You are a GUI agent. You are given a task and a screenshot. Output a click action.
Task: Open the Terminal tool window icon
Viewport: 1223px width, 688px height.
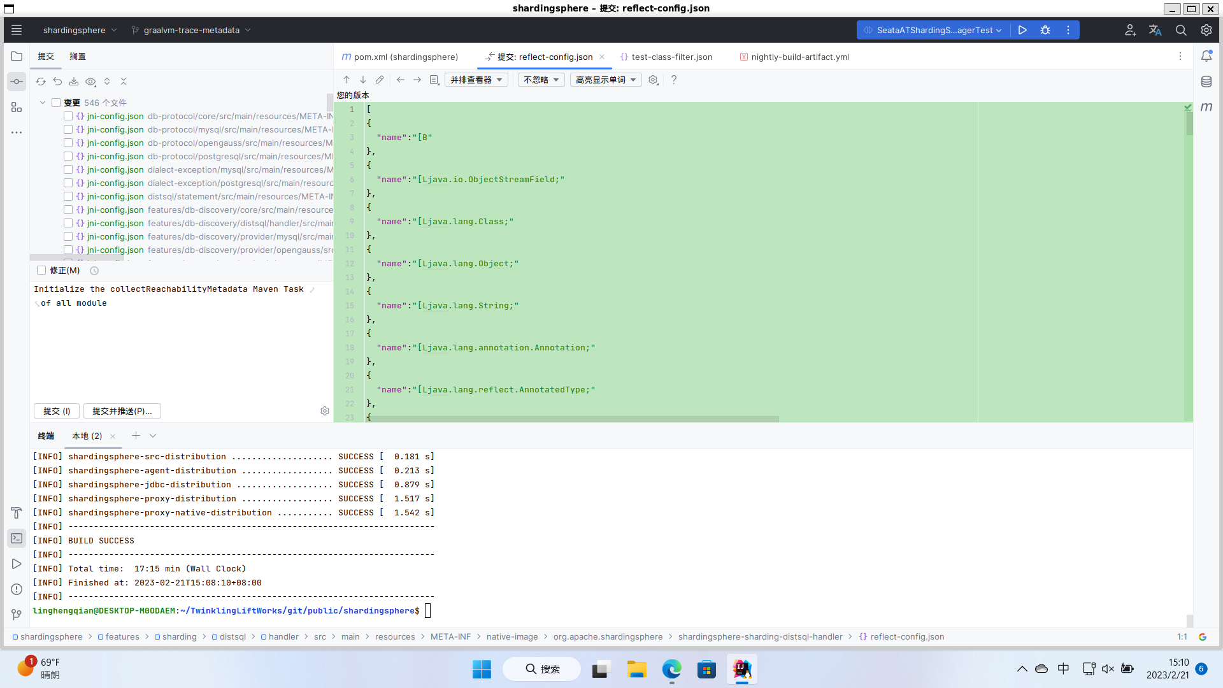pos(17,538)
